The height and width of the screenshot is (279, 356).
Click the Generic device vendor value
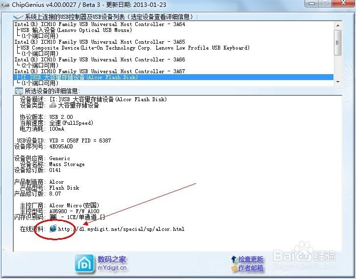59,158
